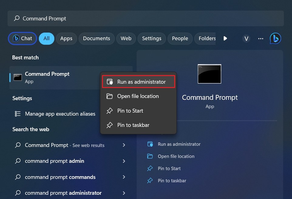Click shield icon in context menu Run as administrator
Screen dimensions: 292x199
pos(110,82)
